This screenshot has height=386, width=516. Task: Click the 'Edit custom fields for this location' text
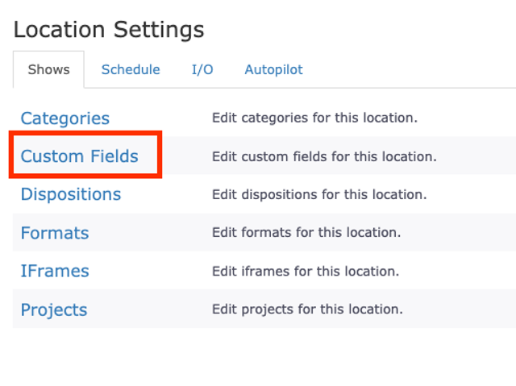click(x=323, y=156)
